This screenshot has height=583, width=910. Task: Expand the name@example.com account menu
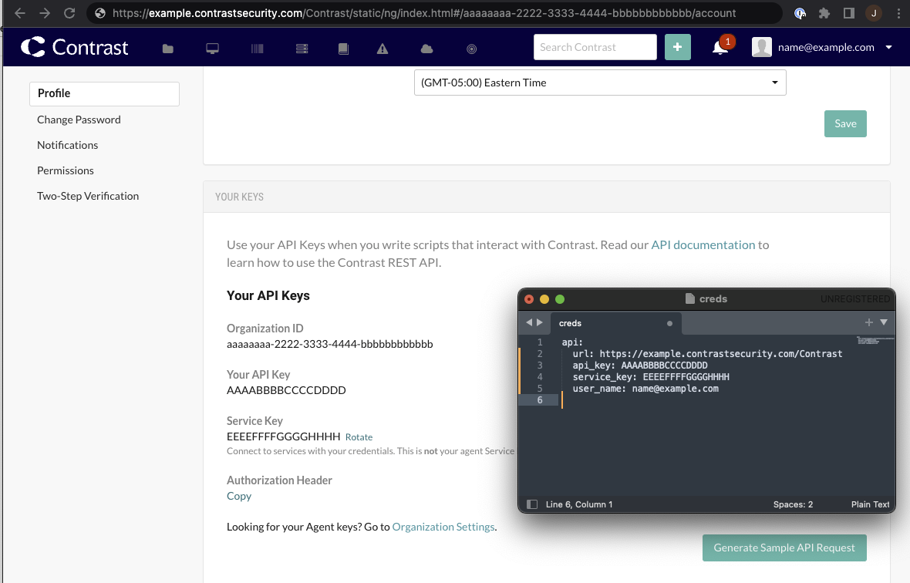[888, 47]
